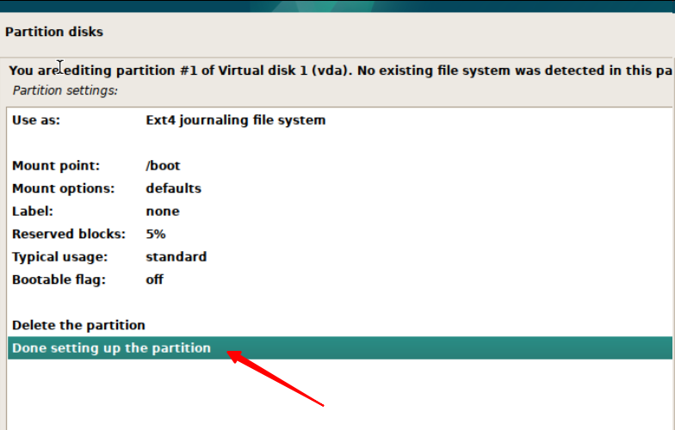
Task: Click the 'none' label value
Action: pyautogui.click(x=163, y=211)
